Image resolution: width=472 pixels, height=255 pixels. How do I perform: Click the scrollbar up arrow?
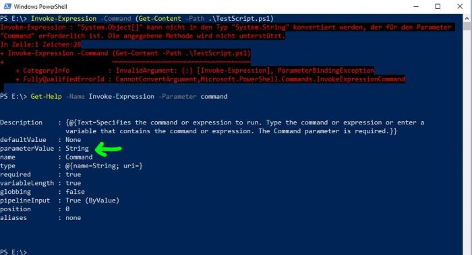(x=467, y=18)
